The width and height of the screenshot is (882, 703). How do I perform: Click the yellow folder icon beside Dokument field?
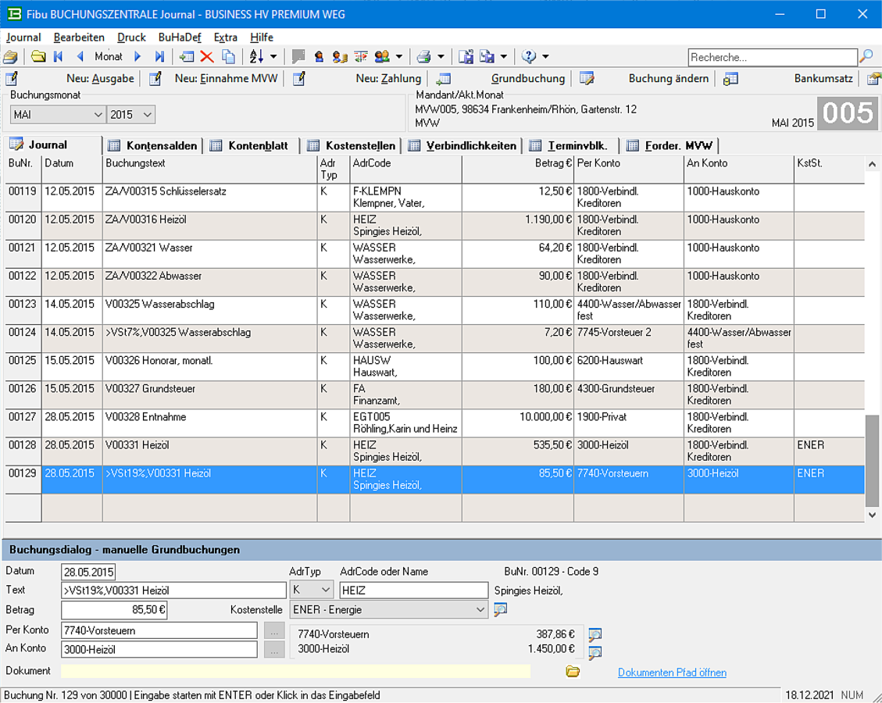click(573, 671)
